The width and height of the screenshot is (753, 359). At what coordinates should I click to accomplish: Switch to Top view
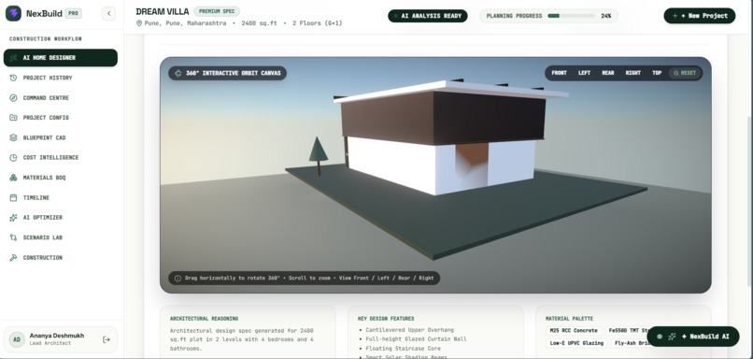pos(657,73)
